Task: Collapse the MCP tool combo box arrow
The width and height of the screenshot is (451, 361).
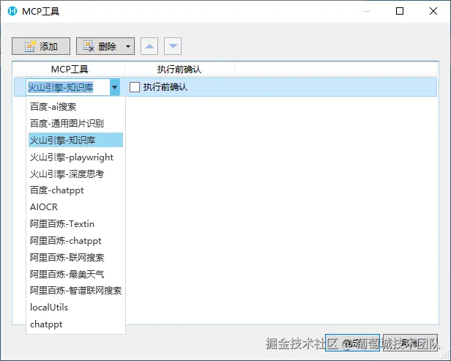Action: point(114,87)
